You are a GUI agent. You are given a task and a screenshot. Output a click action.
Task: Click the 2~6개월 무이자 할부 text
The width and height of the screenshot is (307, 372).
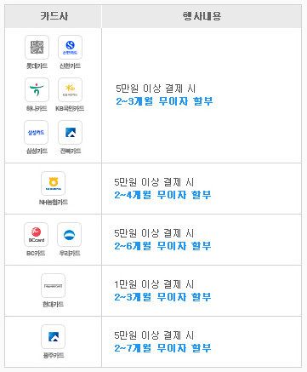click(162, 246)
